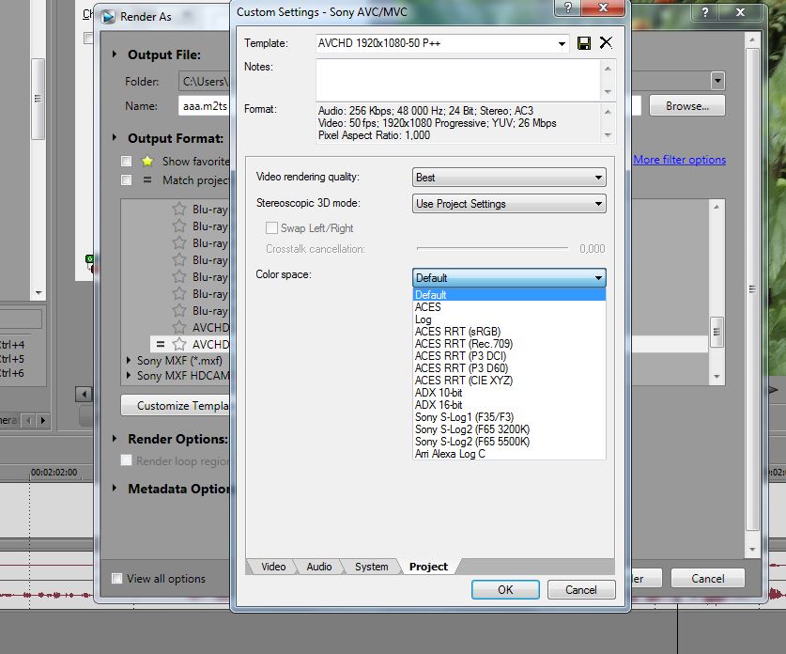The image size is (786, 654).
Task: Star the first Blu-ray template in list
Action: point(178,210)
